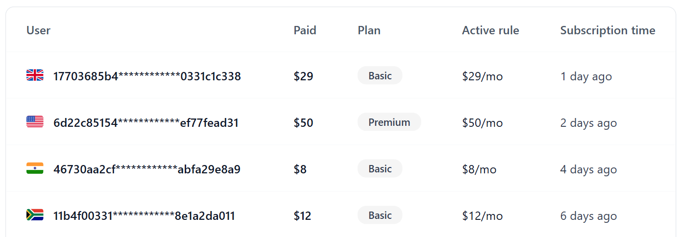Click Basic badge in the $12 row

coord(380,215)
